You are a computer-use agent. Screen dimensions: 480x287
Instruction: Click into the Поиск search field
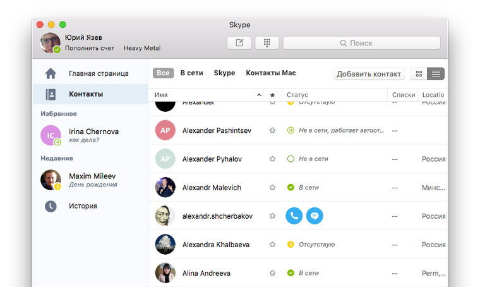pos(362,43)
